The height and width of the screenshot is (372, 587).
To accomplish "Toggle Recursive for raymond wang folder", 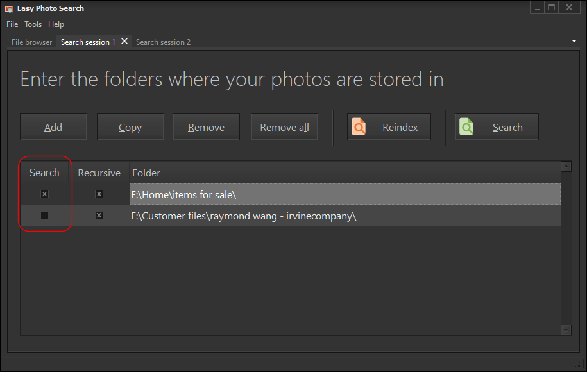I will pyautogui.click(x=99, y=216).
